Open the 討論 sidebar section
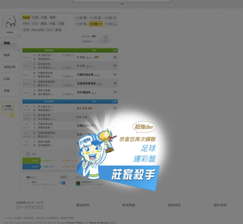Image resolution: width=243 pixels, height=224 pixels. click(10, 79)
